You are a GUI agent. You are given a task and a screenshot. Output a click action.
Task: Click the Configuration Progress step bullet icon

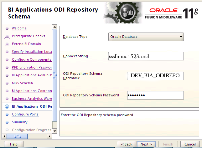click(7, 130)
